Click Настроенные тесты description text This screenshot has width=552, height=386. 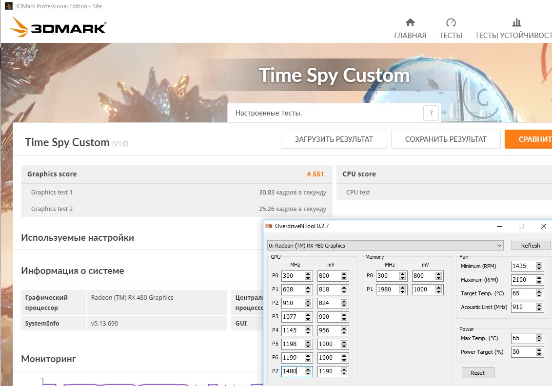[x=269, y=113]
